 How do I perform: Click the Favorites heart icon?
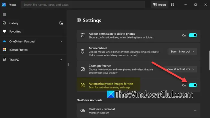(x=4, y=31)
